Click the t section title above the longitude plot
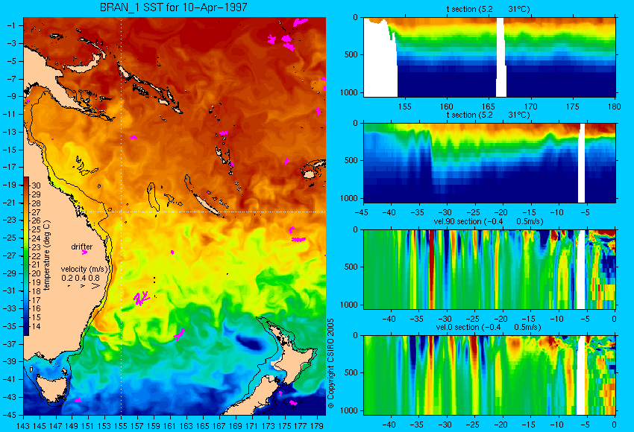The width and height of the screenshot is (634, 432). coord(488,9)
